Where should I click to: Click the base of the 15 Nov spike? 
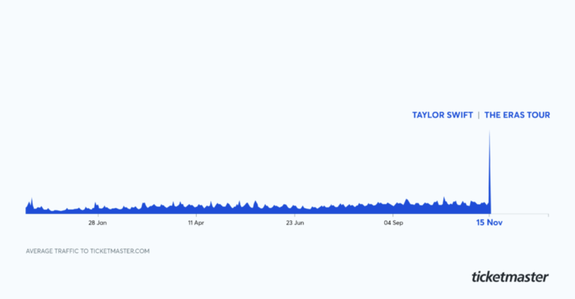[x=489, y=211]
